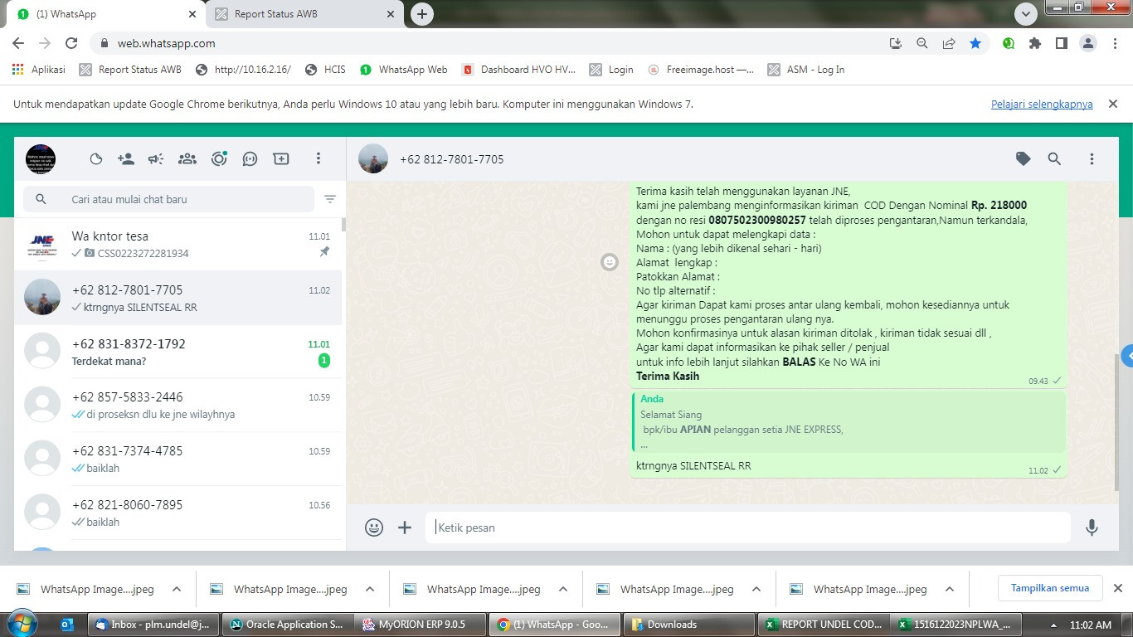The height and width of the screenshot is (637, 1133).
Task: Close the downloads bar
Action: coord(1118,588)
